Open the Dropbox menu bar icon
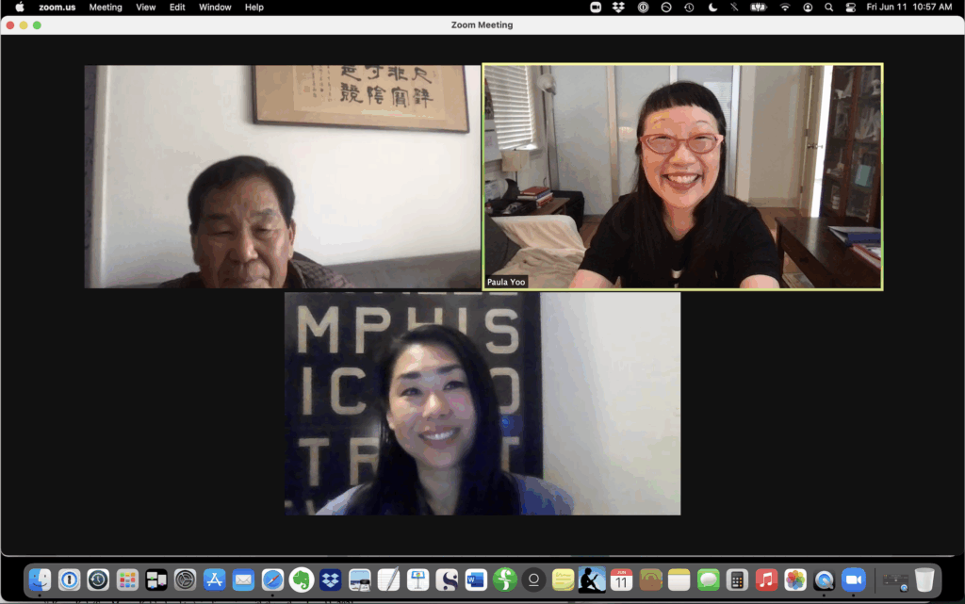 pos(618,7)
